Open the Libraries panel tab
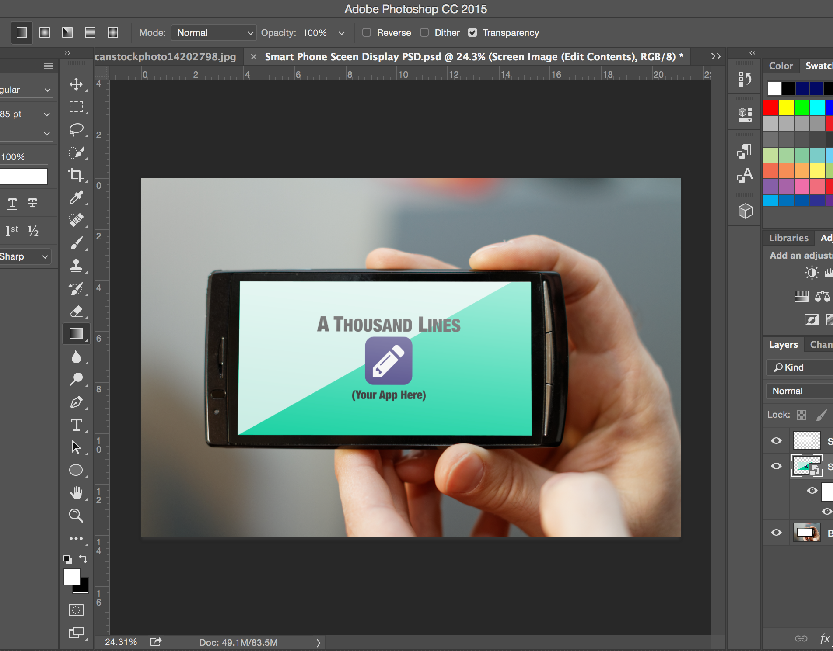The width and height of the screenshot is (833, 651). [x=788, y=238]
